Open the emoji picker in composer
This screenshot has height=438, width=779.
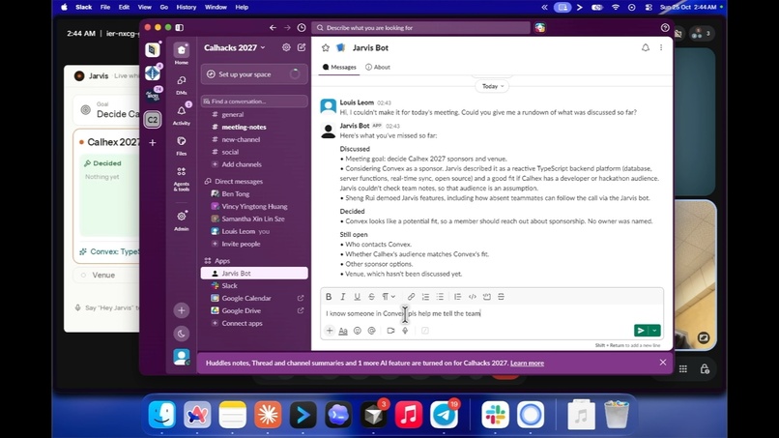point(358,331)
